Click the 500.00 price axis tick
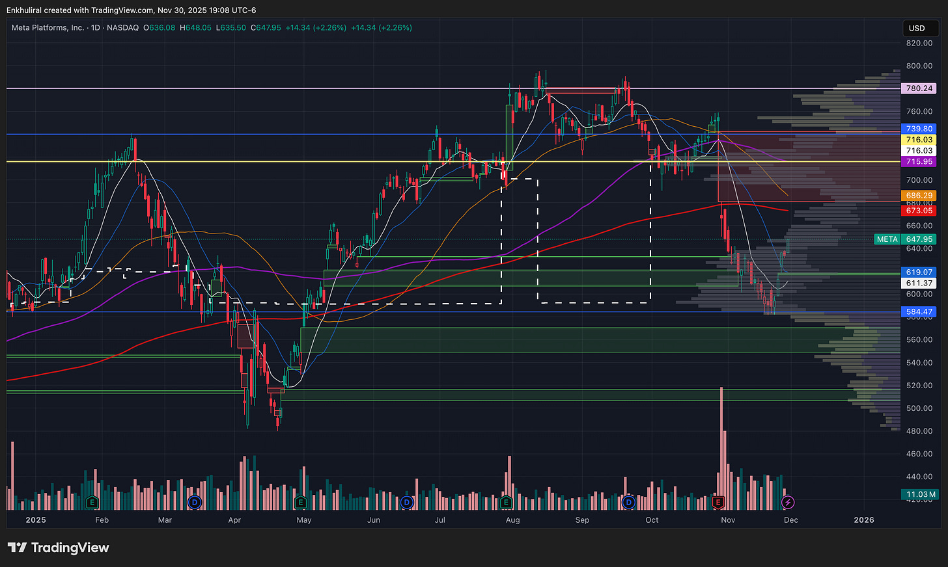Viewport: 948px width, 567px height. coord(919,408)
